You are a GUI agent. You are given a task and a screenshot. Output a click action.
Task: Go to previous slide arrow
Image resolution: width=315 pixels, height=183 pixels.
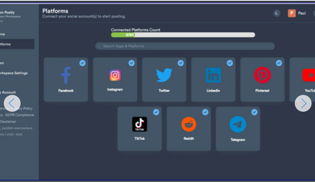12,103
